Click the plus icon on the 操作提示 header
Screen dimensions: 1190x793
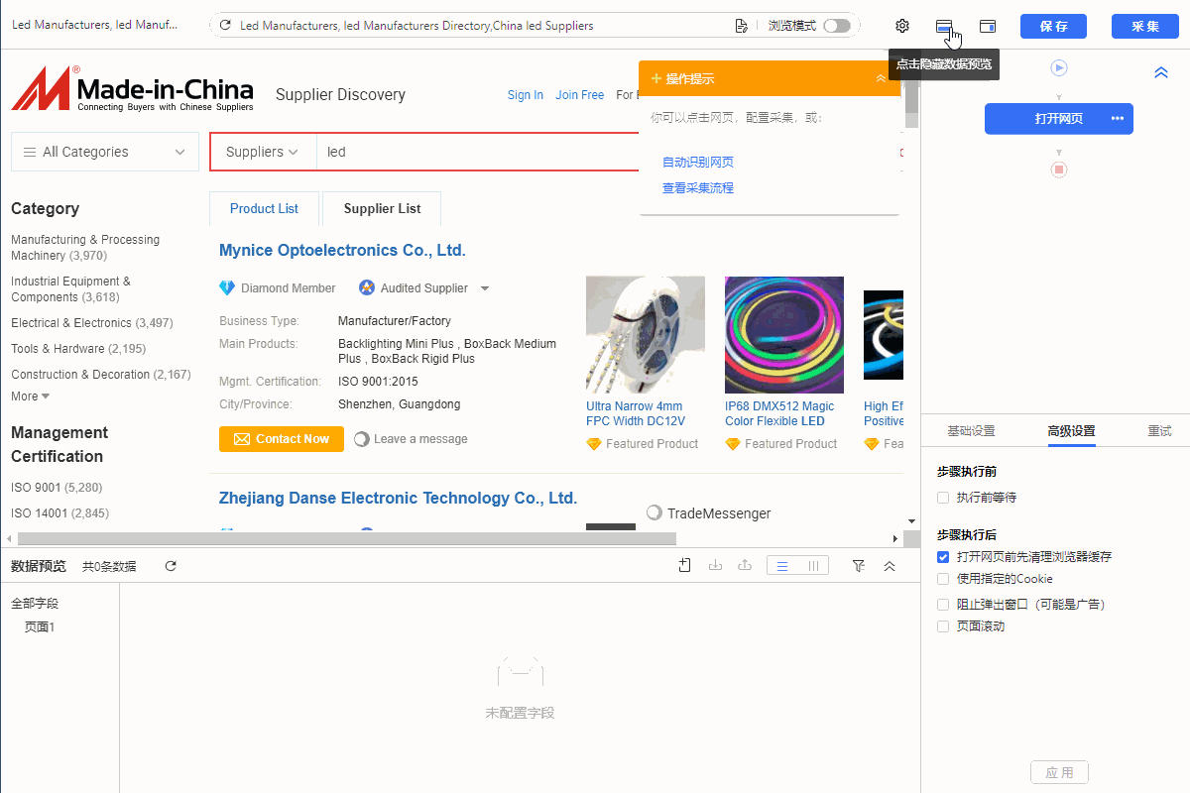656,78
